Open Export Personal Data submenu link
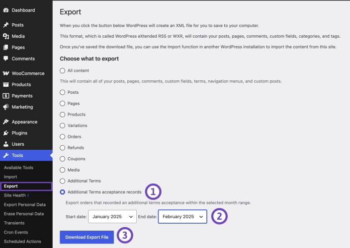 click(x=25, y=204)
